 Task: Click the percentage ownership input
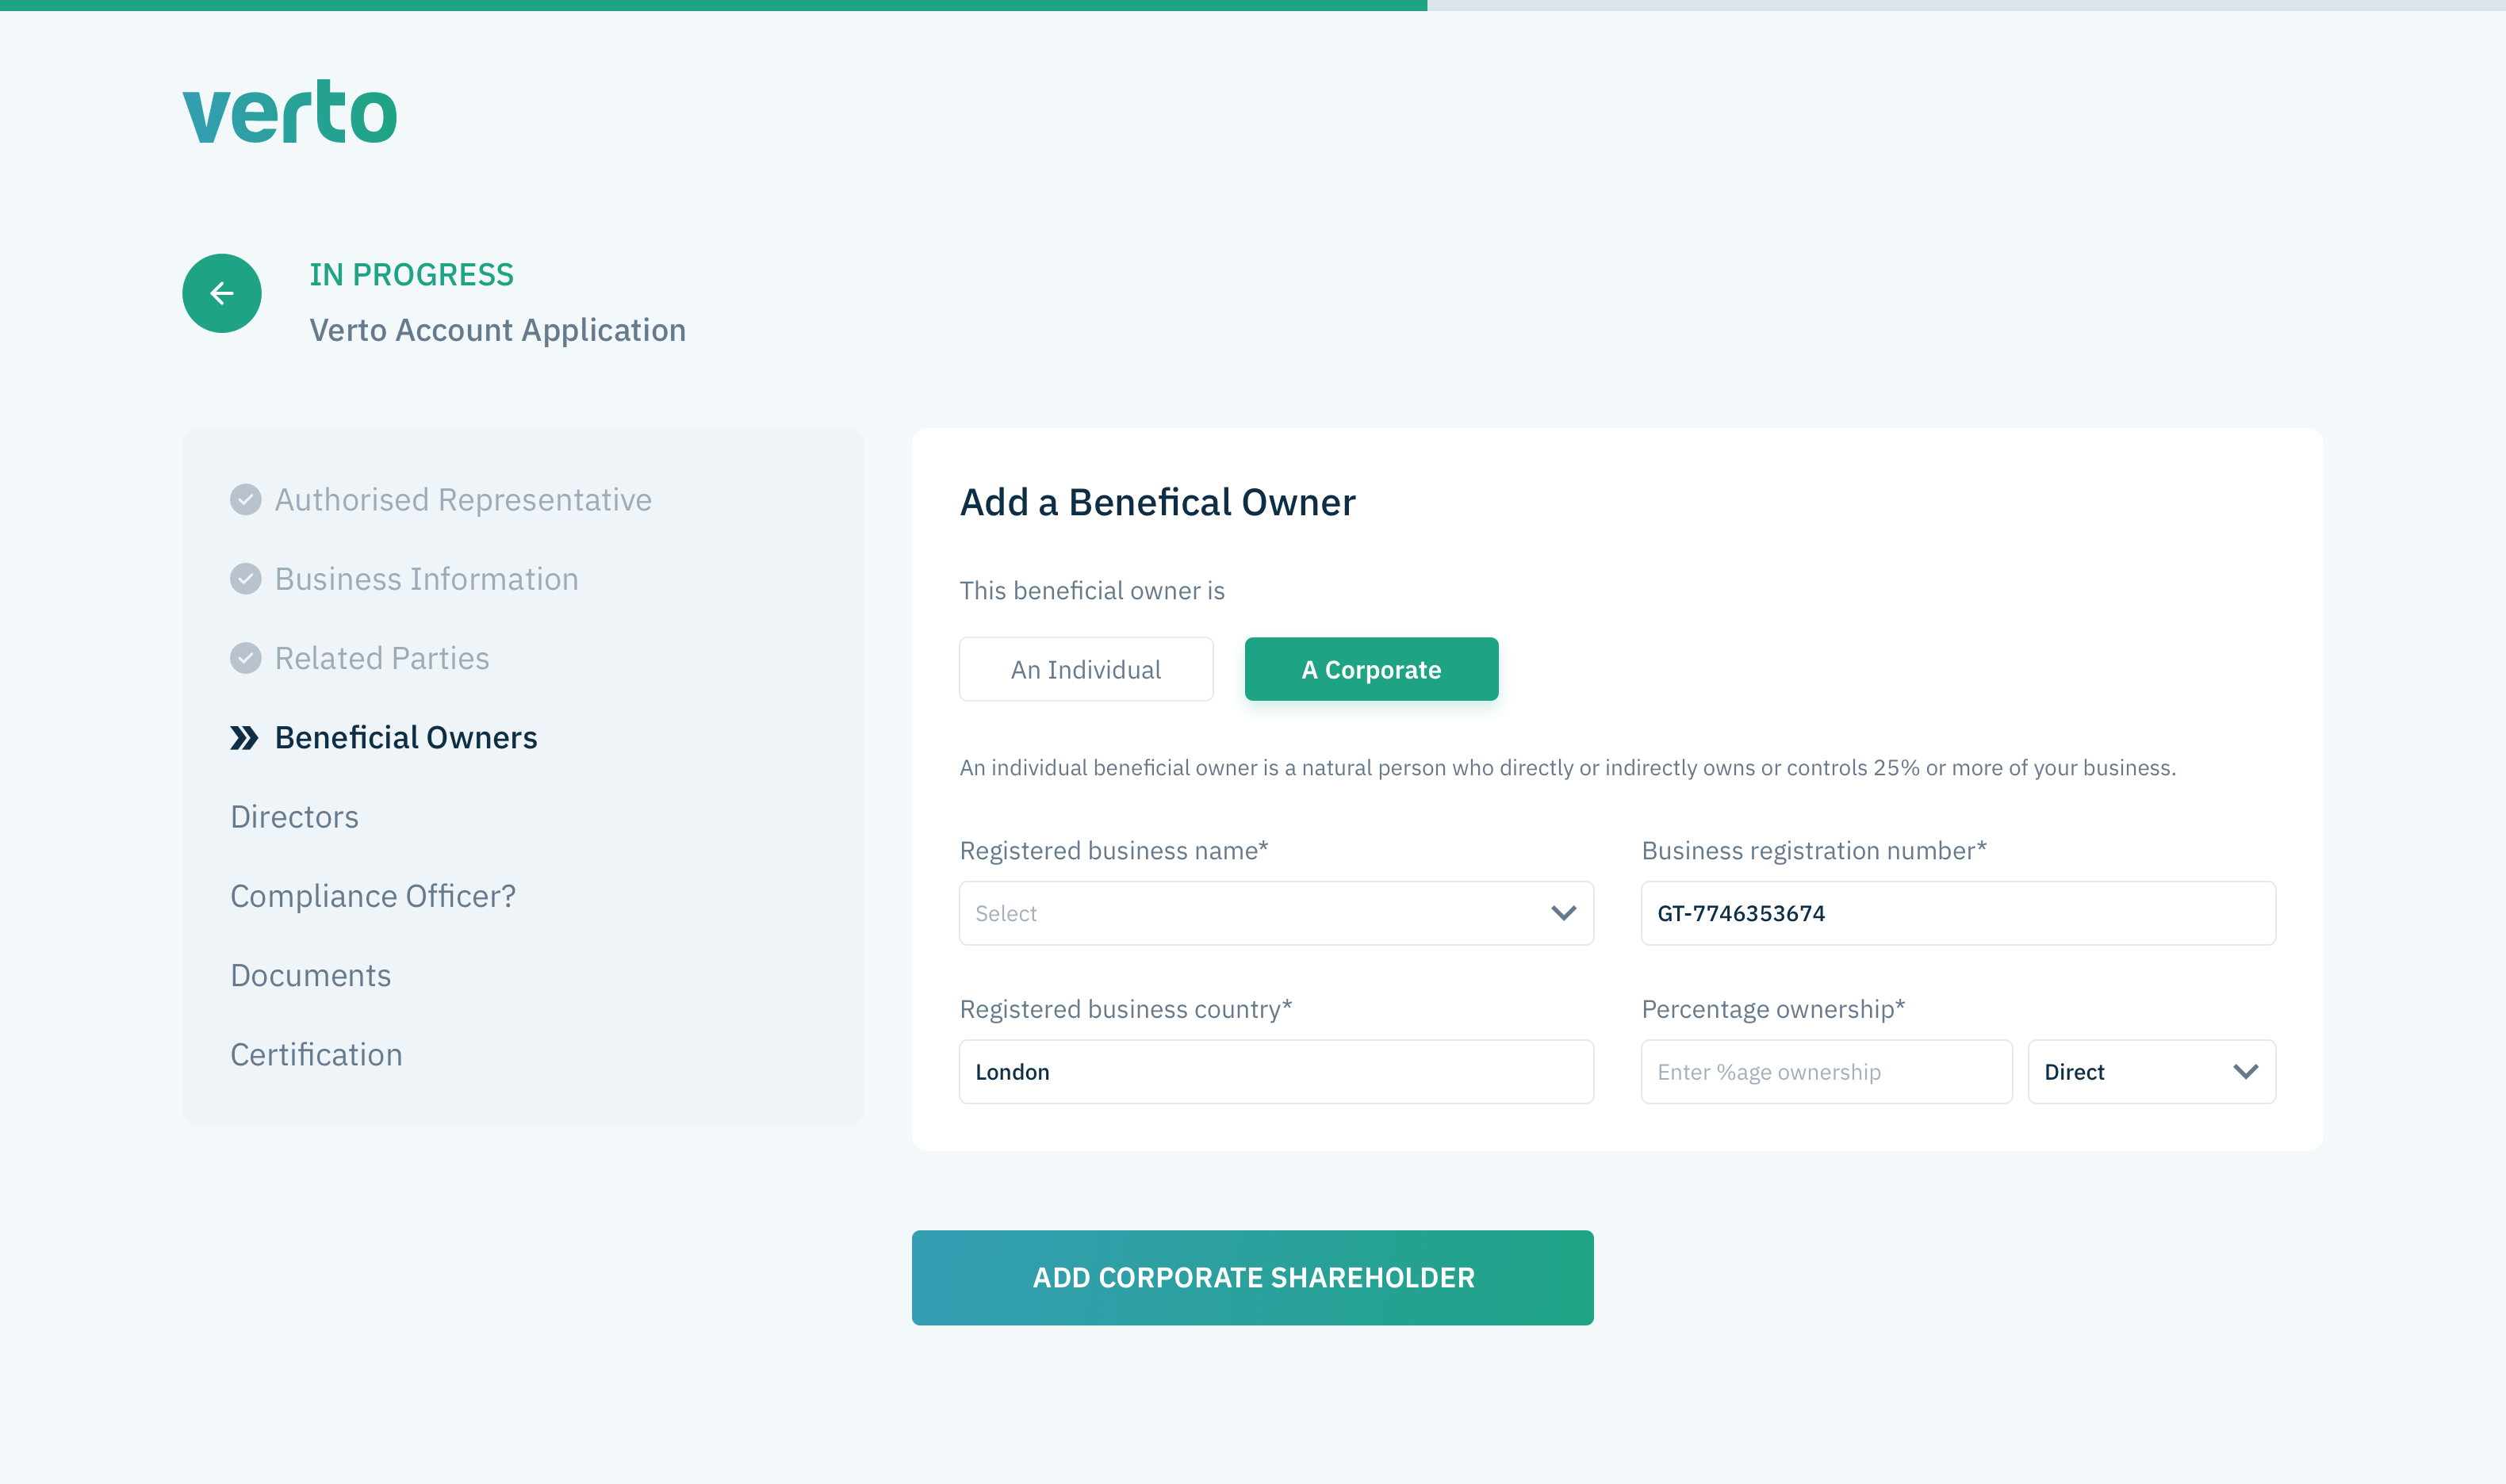pos(1826,1072)
